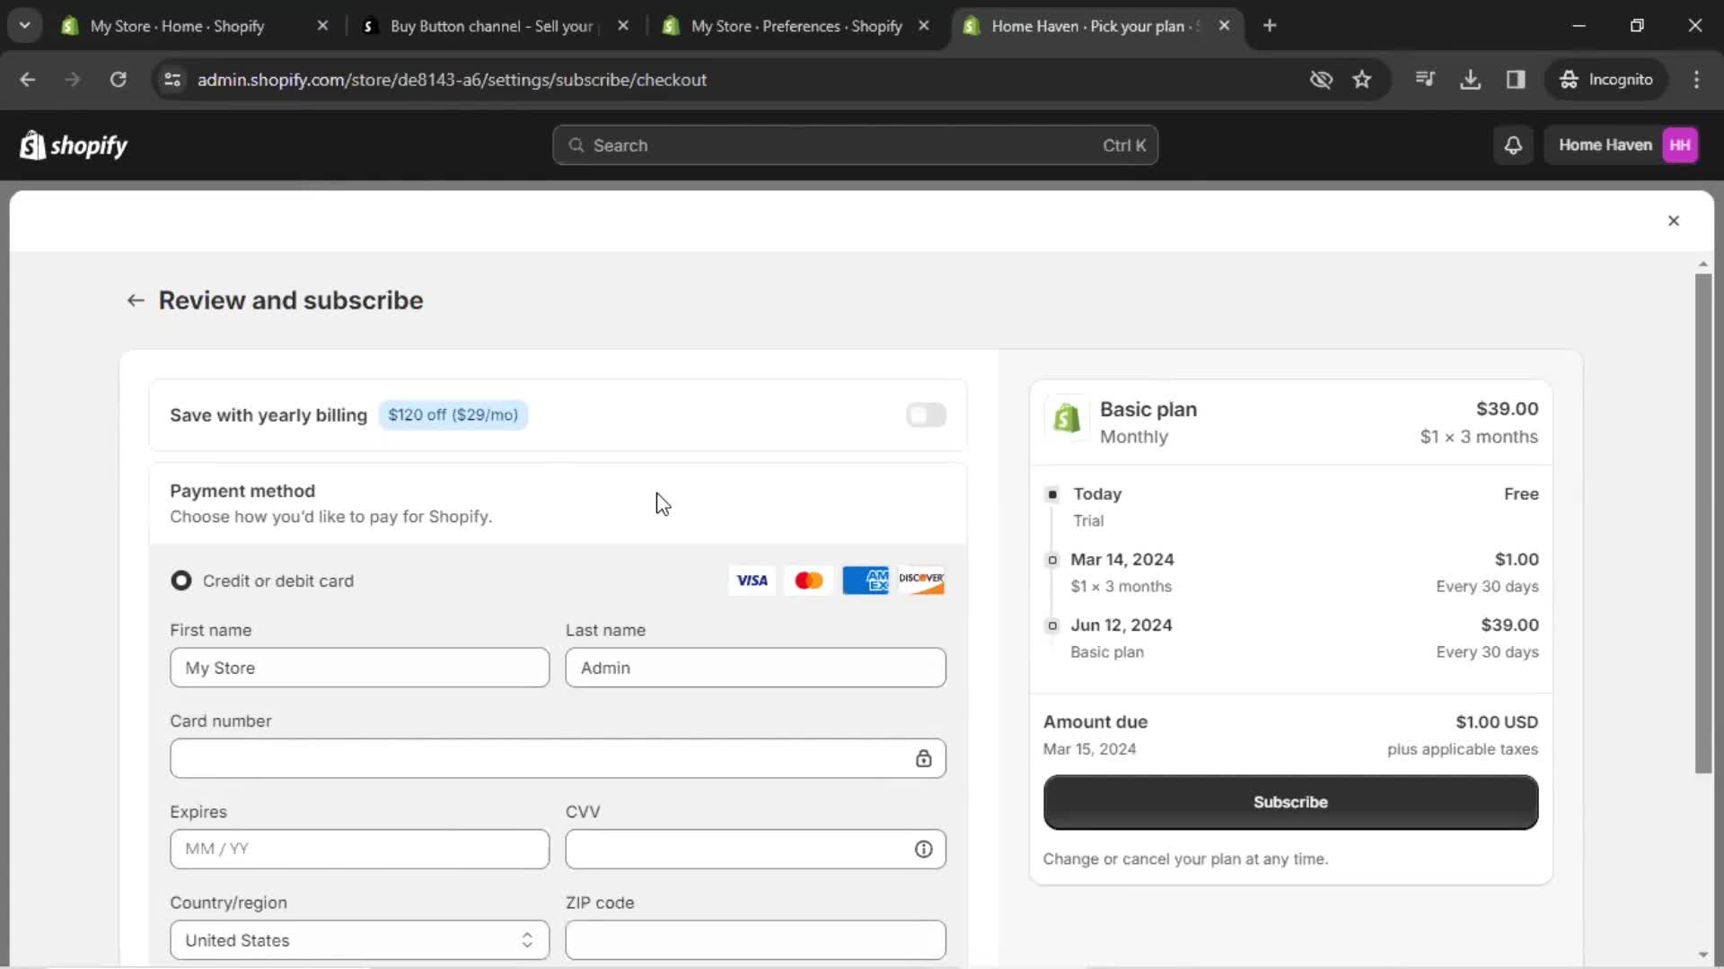
Task: Click the card number input field
Action: [x=557, y=758]
